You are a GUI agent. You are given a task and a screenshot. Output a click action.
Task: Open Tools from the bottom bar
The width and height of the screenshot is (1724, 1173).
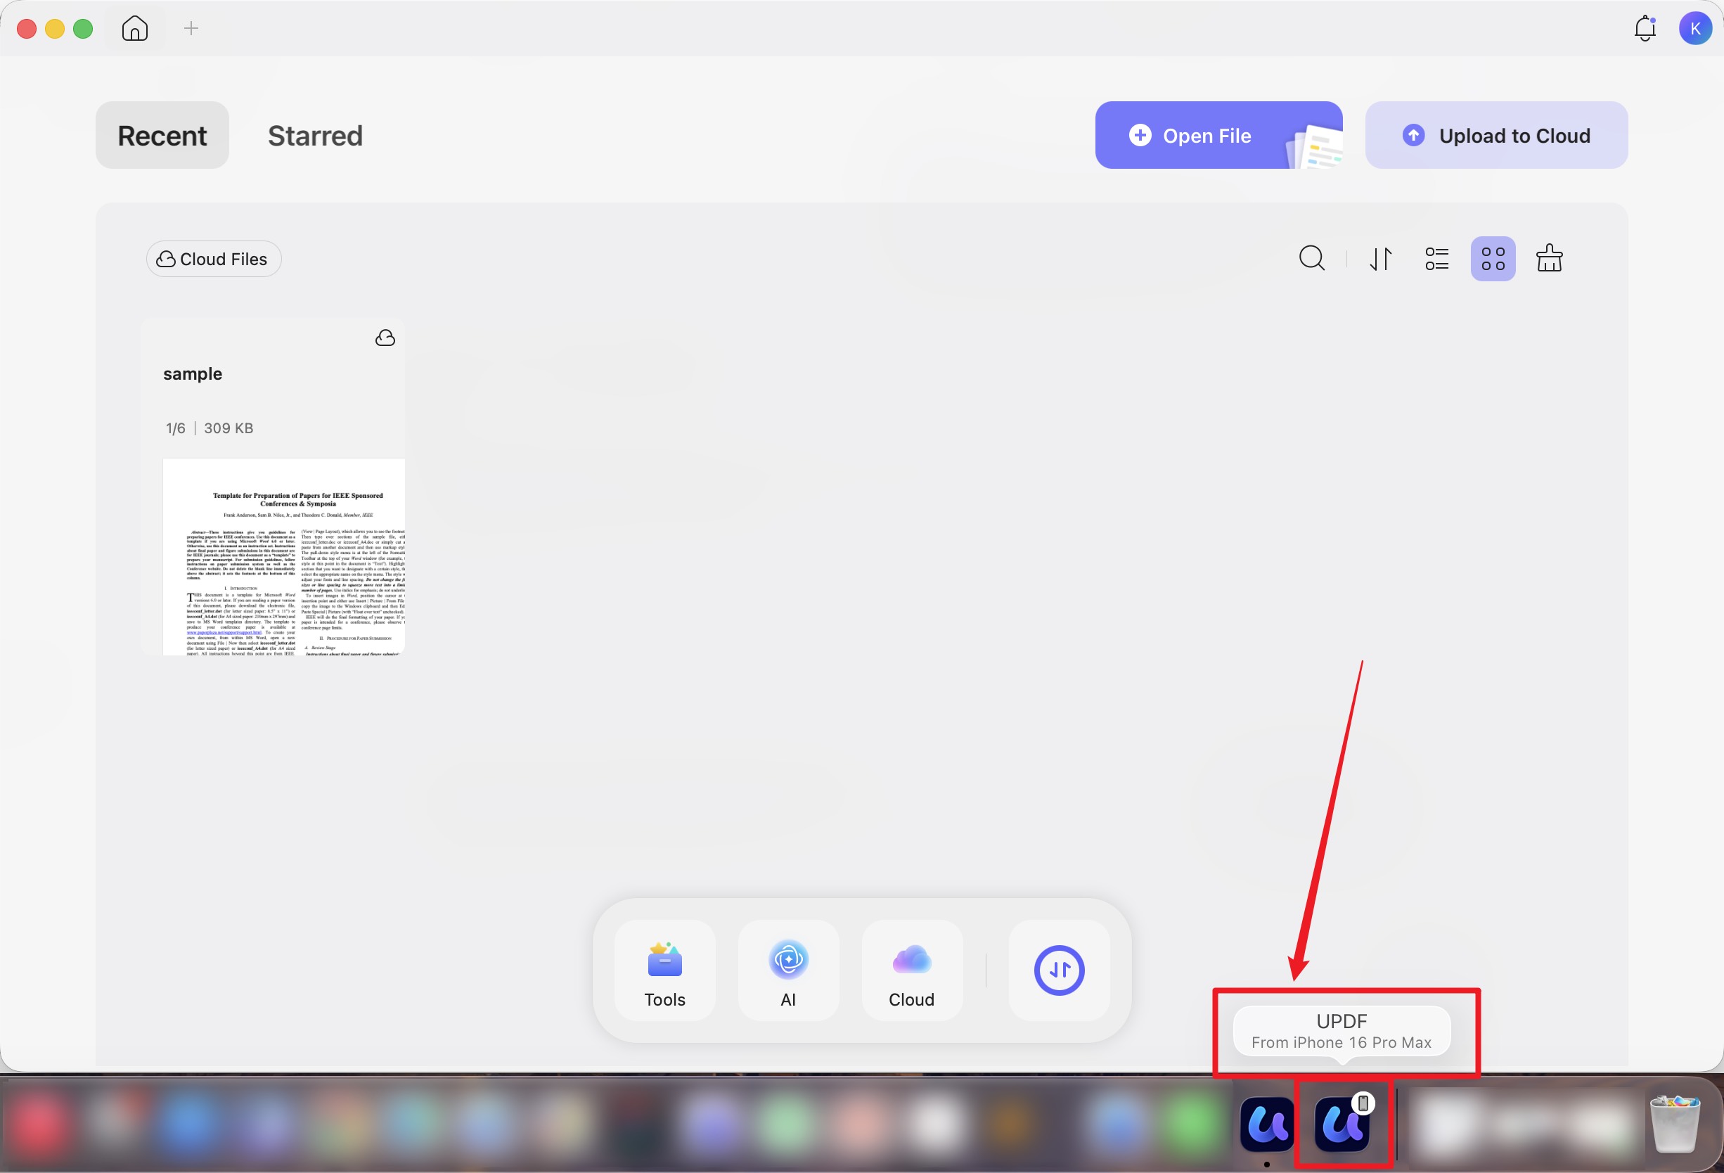664,971
